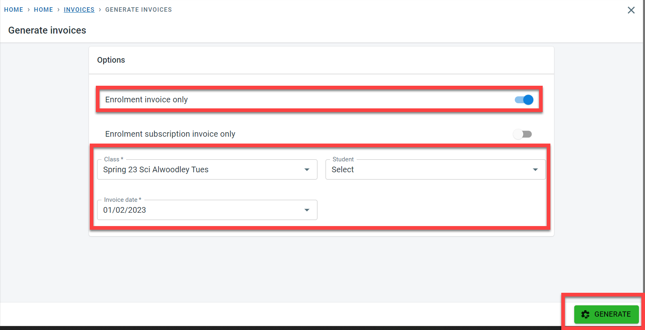
Task: Close the Generate invoices dialog
Action: click(631, 10)
